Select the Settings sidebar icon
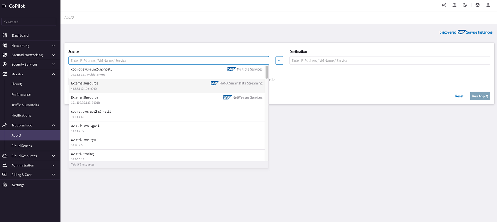This screenshot has width=497, height=222. 4,184
